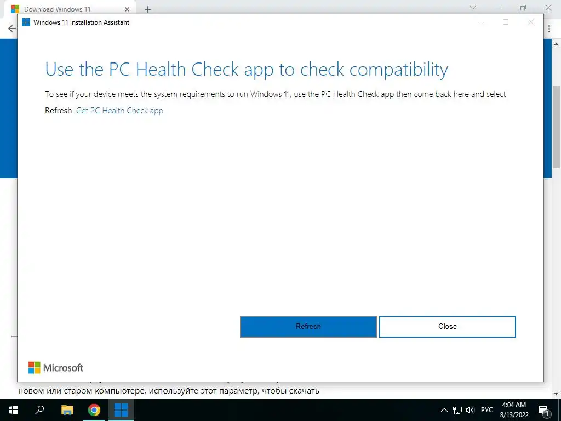Go back in the browser
This screenshot has height=421, width=561.
coord(12,29)
